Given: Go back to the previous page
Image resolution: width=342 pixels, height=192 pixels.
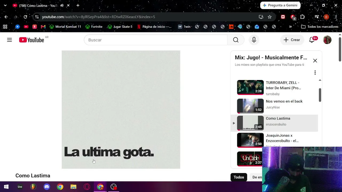Looking at the screenshot, I should [x=6, y=17].
